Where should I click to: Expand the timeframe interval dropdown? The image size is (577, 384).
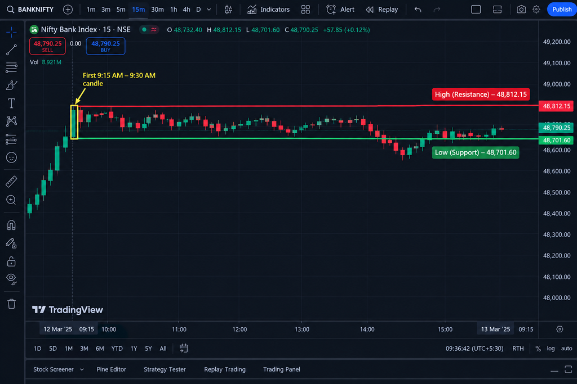209,10
